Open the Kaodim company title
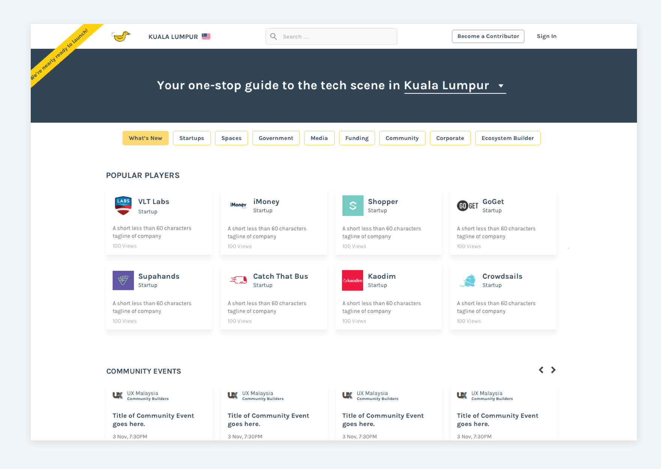The width and height of the screenshot is (661, 469). 382,276
